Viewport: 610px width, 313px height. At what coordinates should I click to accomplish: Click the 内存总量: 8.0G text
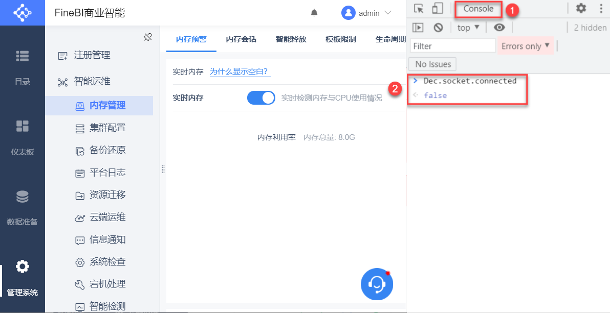(x=329, y=137)
